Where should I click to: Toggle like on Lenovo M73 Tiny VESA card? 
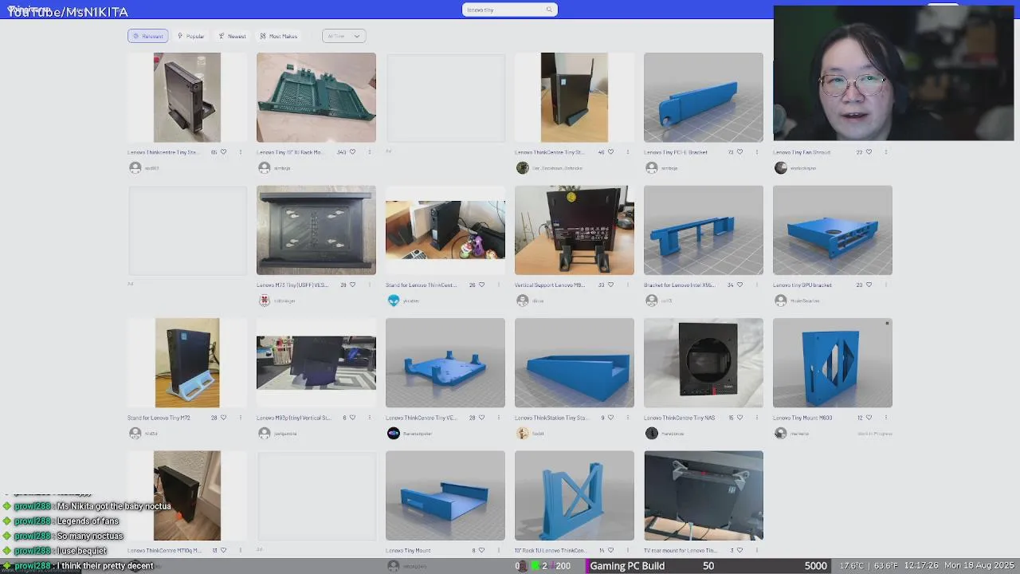(352, 285)
